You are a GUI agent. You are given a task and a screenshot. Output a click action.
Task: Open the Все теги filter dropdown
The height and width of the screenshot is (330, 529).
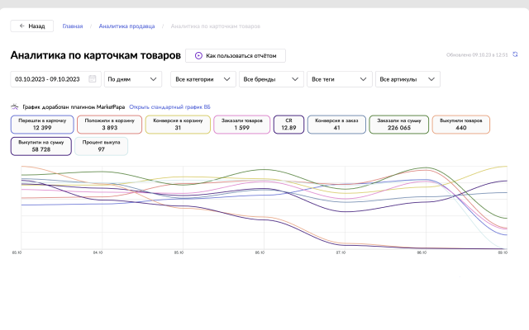[x=339, y=79]
